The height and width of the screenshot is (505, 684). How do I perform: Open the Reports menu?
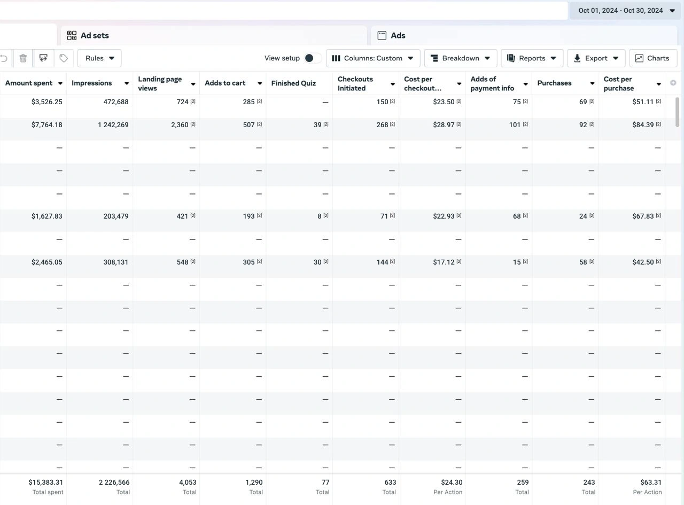(532, 58)
